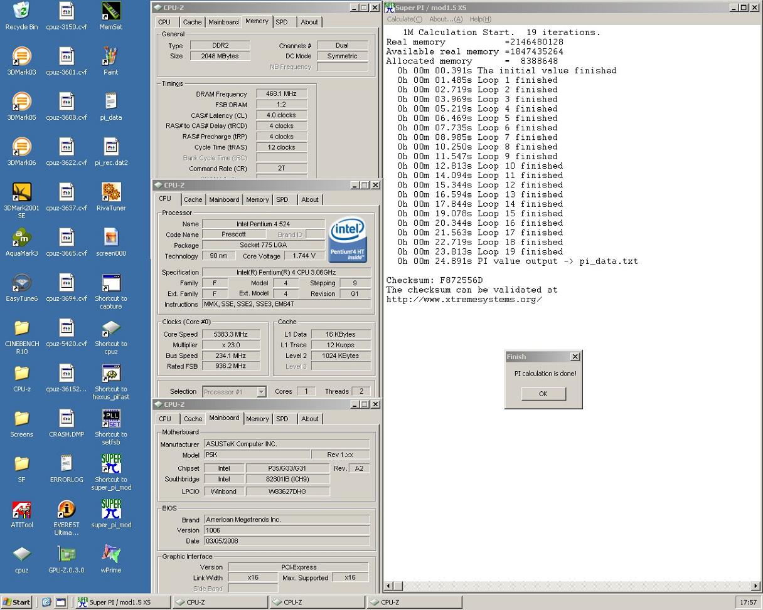Image resolution: width=763 pixels, height=610 pixels.
Task: Click OK in Finish dialog
Action: pyautogui.click(x=543, y=394)
